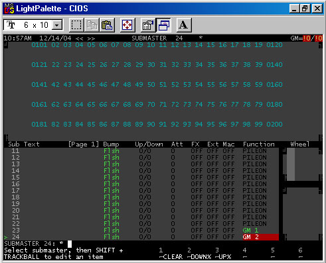Screen dimensions: 326x263
Task: Select channel 0101 in the channel grid
Action: click(x=39, y=45)
